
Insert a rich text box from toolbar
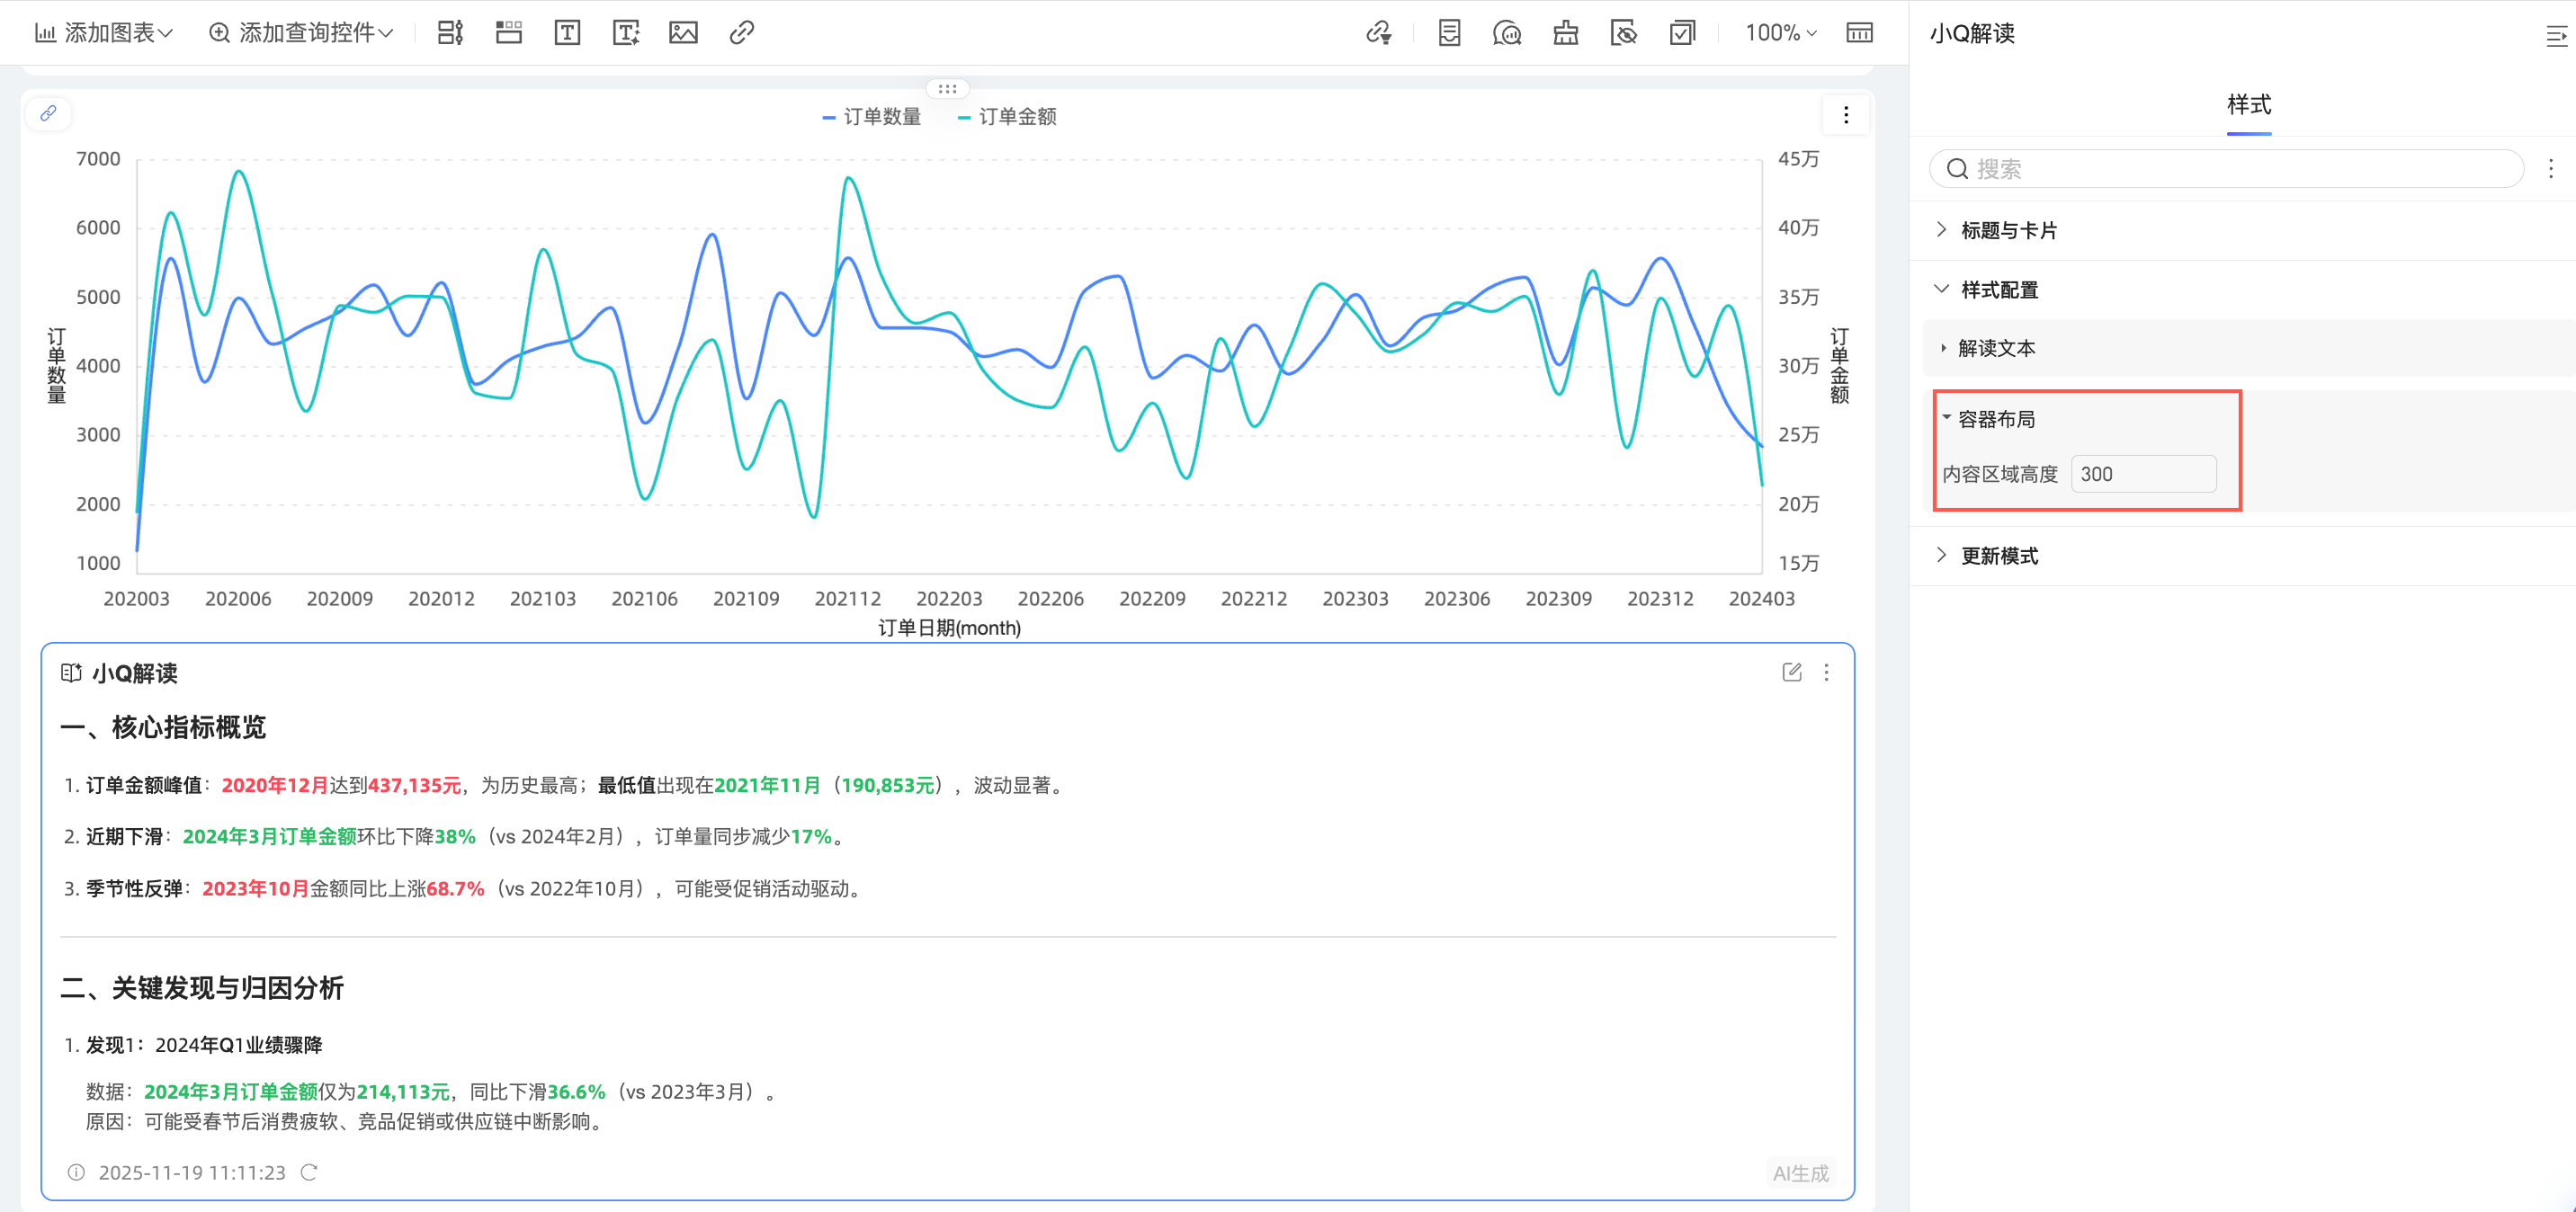(567, 33)
